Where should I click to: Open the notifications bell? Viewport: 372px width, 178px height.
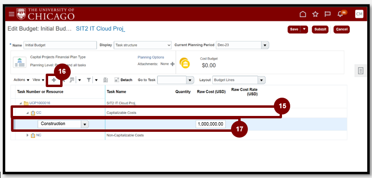[x=341, y=14]
